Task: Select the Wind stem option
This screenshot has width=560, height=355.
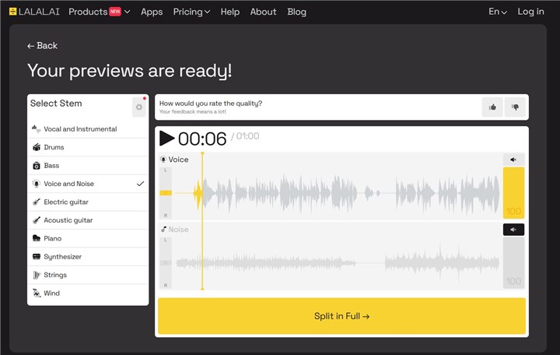Action: pyautogui.click(x=88, y=293)
